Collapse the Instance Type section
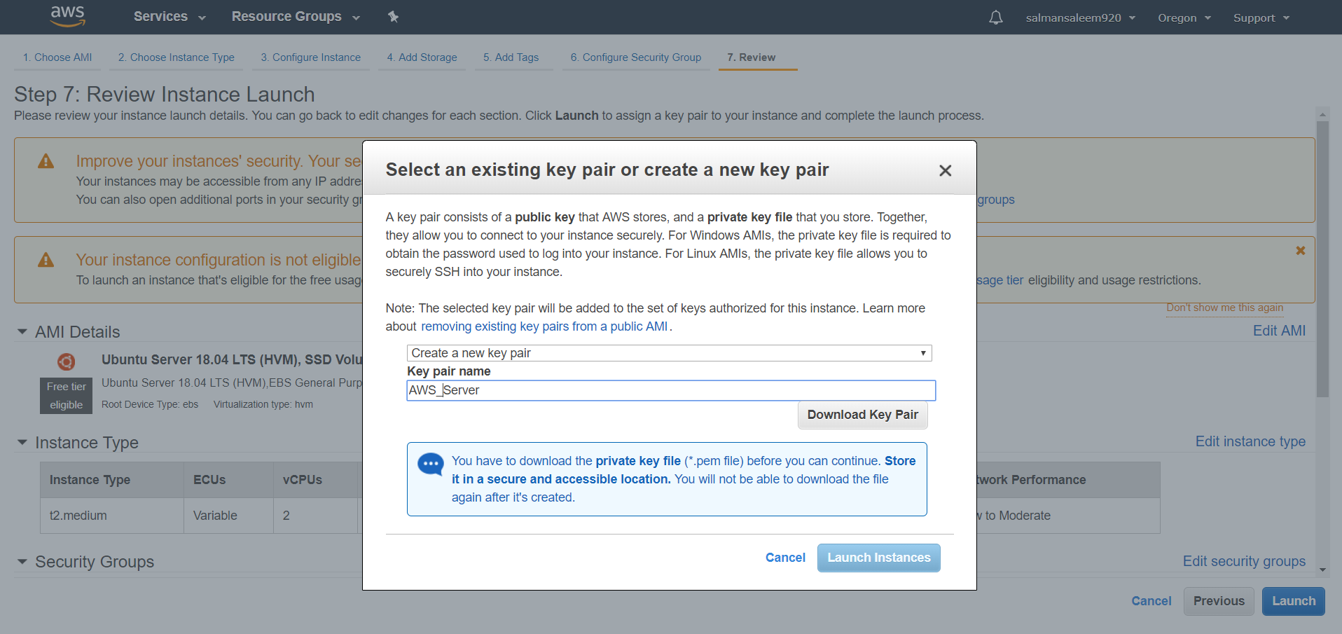Image resolution: width=1342 pixels, height=634 pixels. (22, 442)
